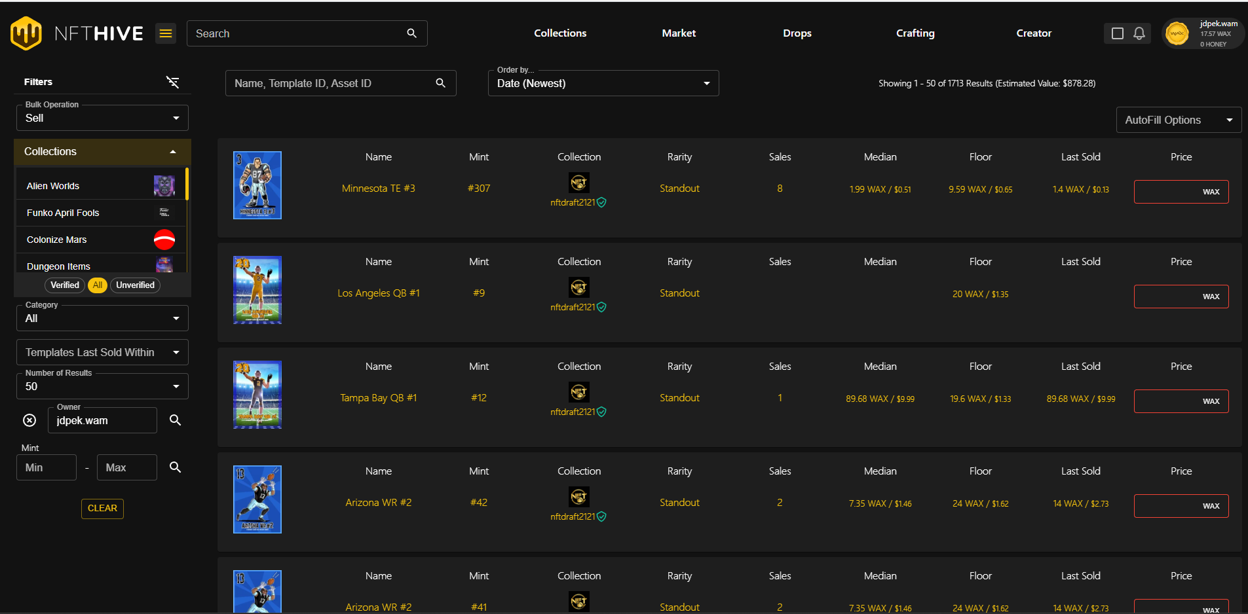Go to Collections in top navigation
1248x614 pixels.
560,33
